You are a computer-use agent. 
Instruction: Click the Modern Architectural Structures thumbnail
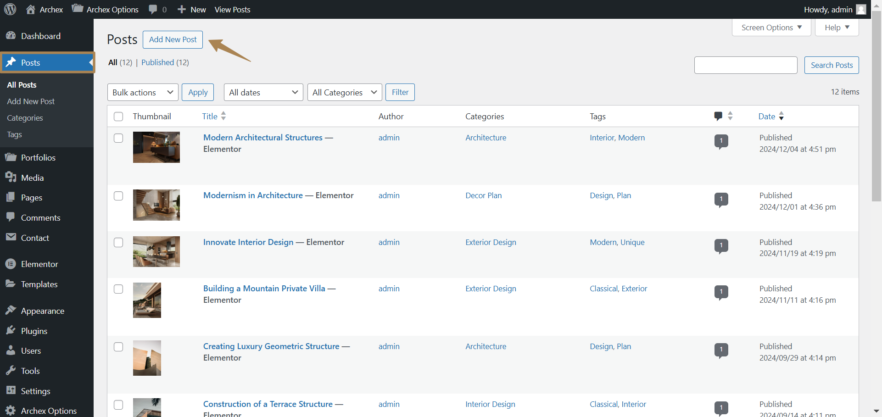(x=156, y=147)
